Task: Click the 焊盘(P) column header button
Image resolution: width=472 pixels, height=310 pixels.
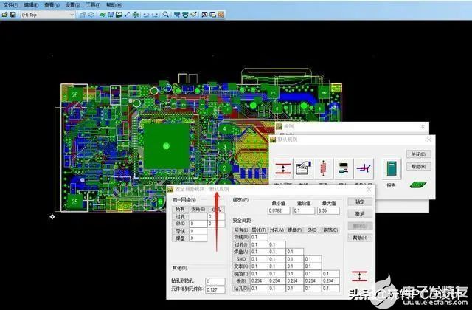Action: (295, 230)
